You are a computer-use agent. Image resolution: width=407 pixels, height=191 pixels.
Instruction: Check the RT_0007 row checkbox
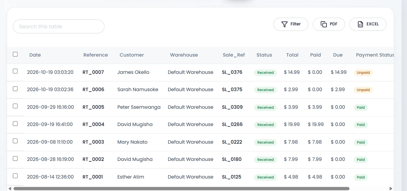coord(15,71)
